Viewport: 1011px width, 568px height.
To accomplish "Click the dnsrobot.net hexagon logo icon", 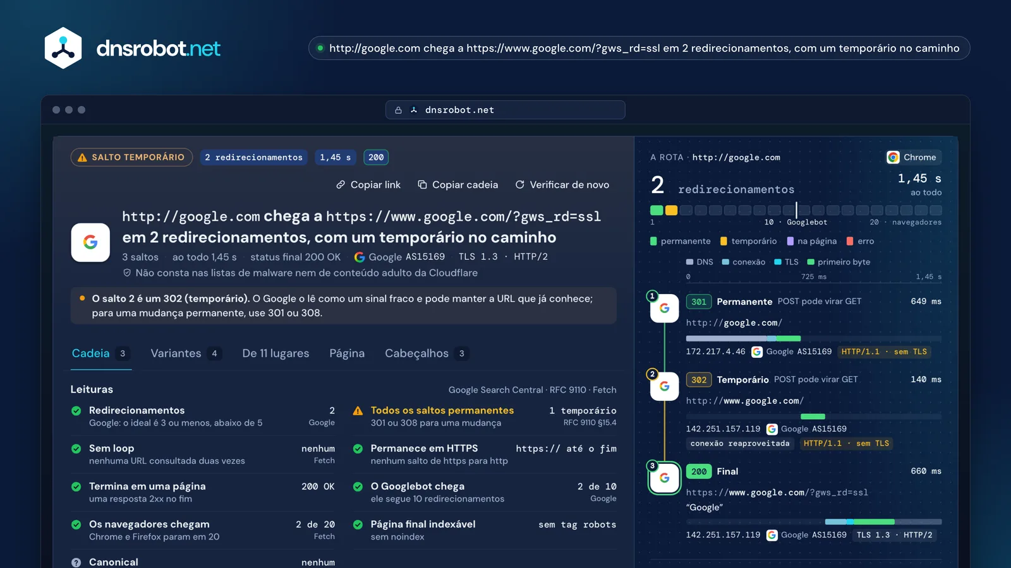I will [x=63, y=48].
